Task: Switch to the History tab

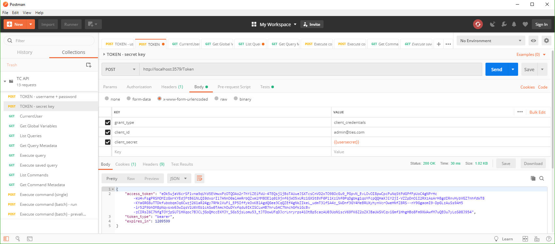Action: click(x=25, y=52)
